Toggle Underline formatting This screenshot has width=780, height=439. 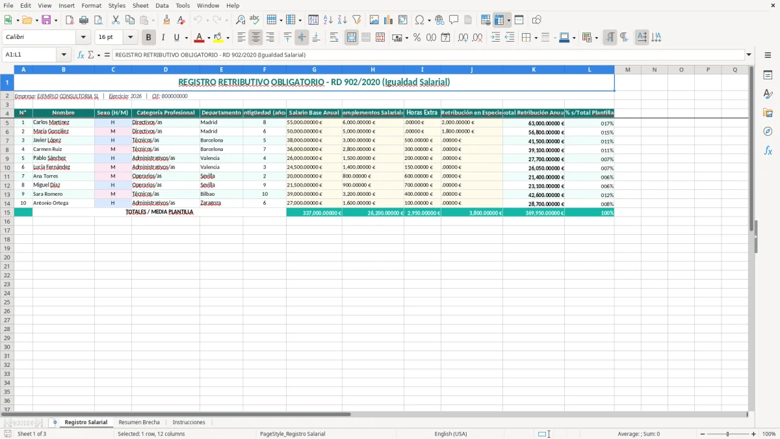click(176, 38)
